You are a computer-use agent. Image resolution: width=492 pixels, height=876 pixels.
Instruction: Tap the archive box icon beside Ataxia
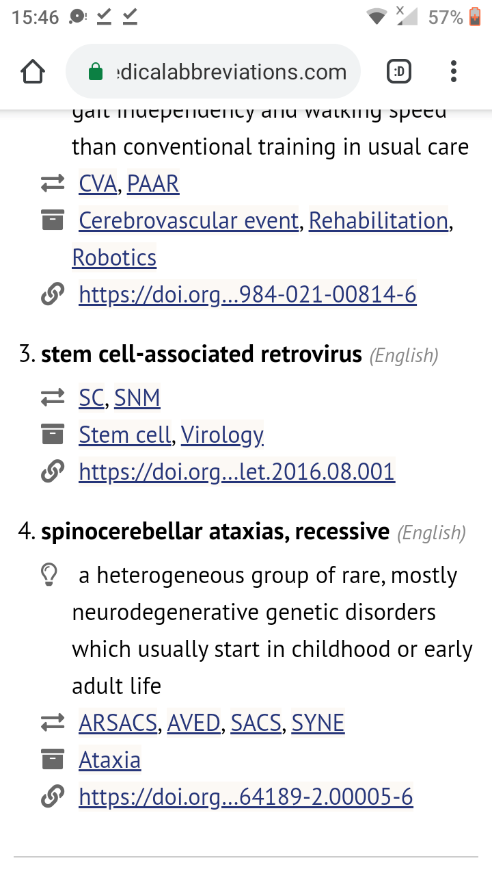tap(52, 760)
